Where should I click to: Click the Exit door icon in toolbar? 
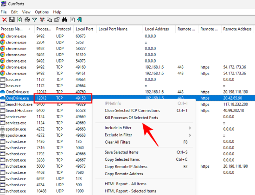pyautogui.click(x=80, y=19)
